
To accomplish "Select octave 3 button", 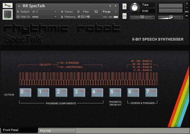I will point(79,93).
